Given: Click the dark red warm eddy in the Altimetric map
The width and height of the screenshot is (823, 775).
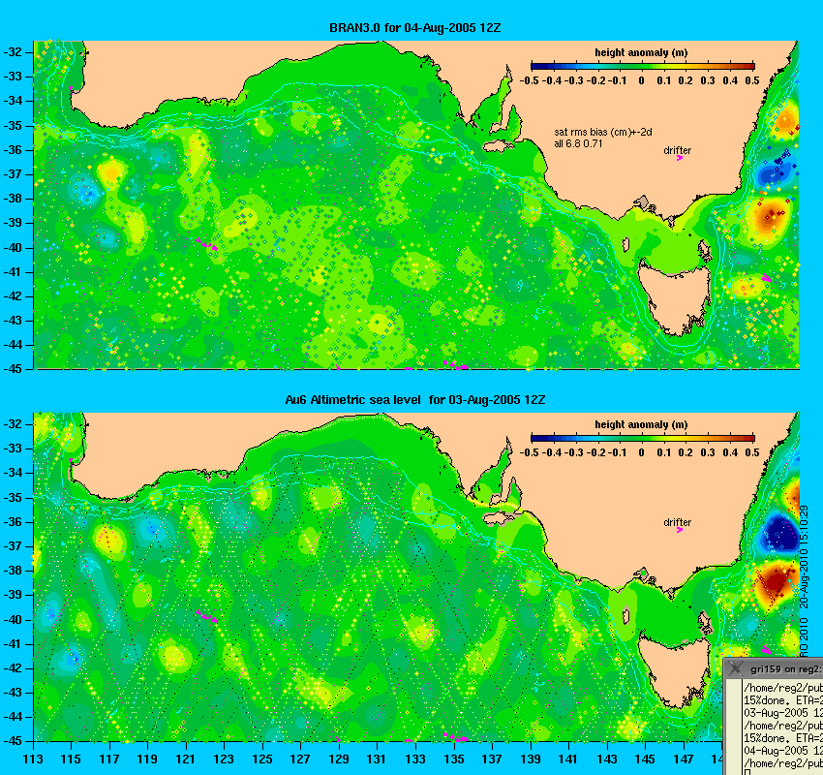Looking at the screenshot, I should tap(776, 580).
